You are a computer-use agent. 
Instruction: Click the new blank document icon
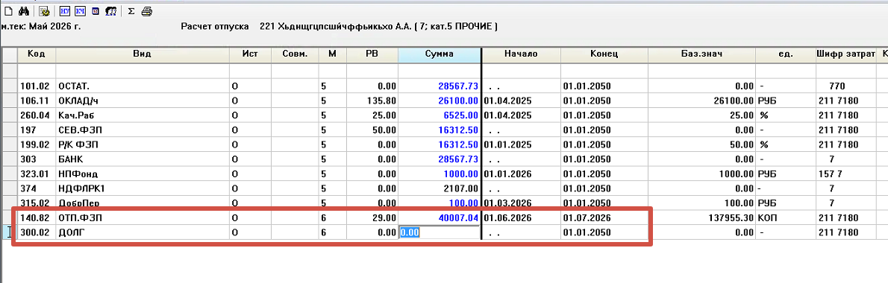8,10
